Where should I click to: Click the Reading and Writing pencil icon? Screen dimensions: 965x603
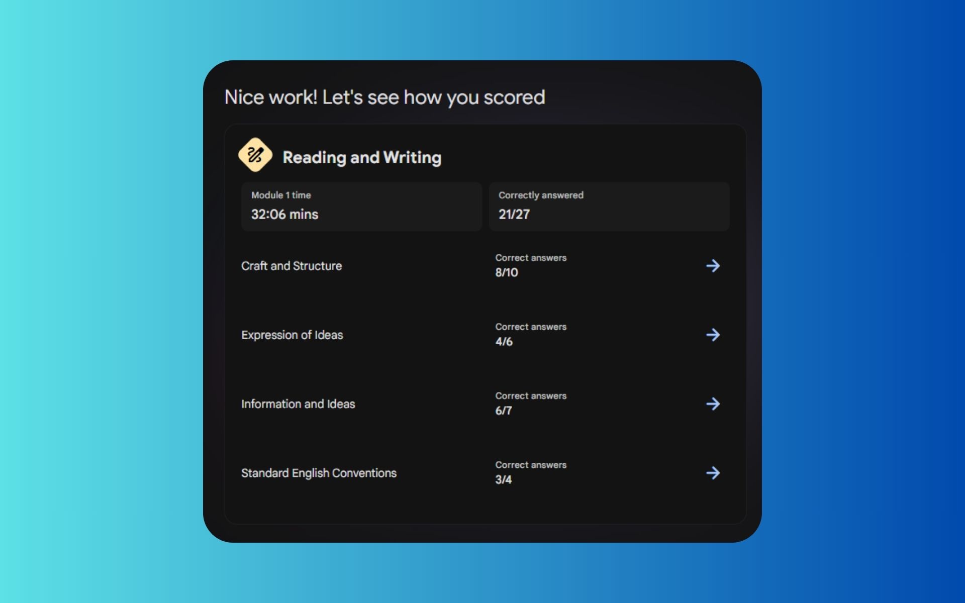(x=255, y=155)
